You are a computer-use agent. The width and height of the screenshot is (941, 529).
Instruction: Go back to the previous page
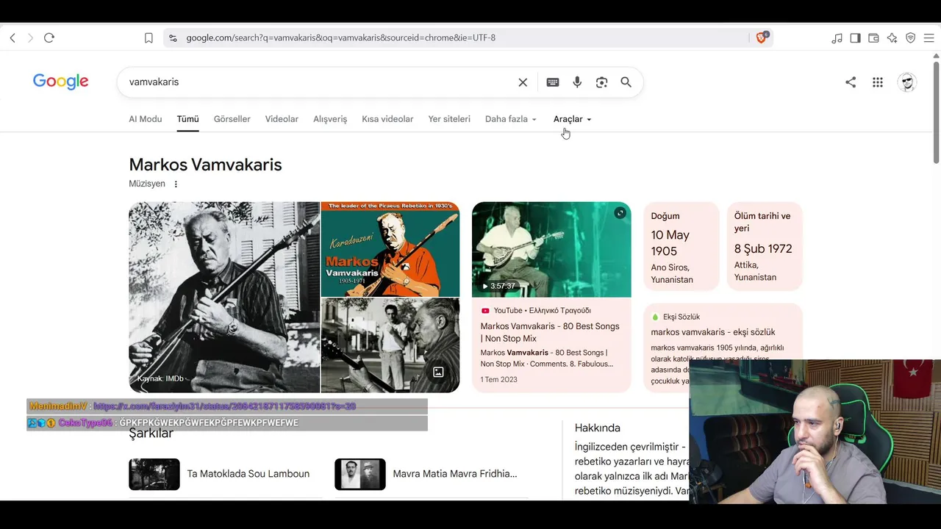tap(12, 37)
